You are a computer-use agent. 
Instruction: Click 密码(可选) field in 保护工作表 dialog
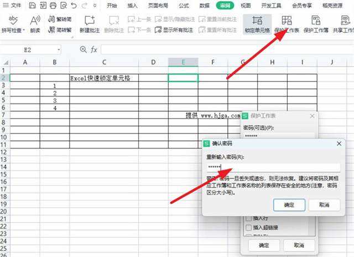(279, 136)
